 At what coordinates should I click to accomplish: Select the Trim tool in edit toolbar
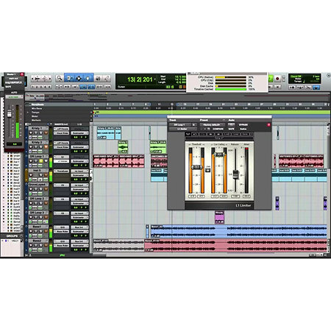click(x=69, y=78)
